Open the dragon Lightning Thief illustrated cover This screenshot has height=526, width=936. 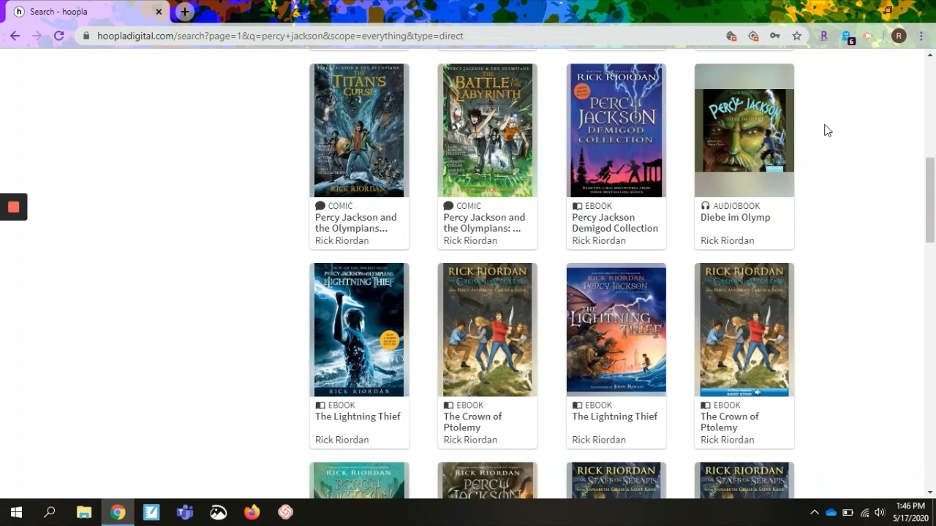pyautogui.click(x=616, y=329)
